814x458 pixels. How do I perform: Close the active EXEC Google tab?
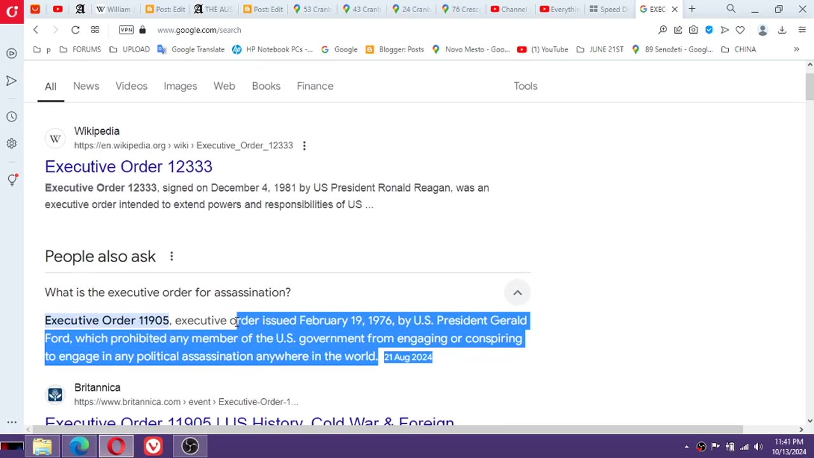(x=675, y=9)
